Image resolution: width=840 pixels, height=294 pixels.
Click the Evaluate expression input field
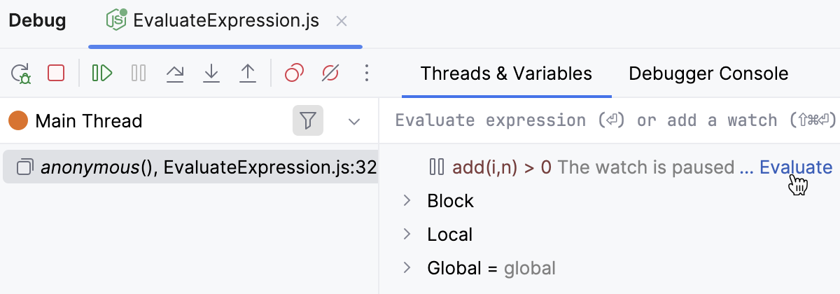(609, 120)
